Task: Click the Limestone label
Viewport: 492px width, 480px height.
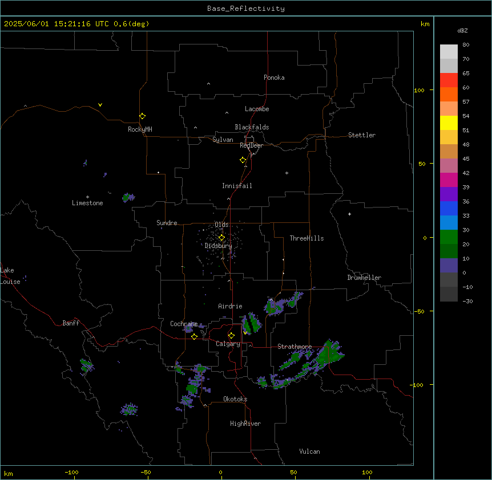Action: coord(87,203)
